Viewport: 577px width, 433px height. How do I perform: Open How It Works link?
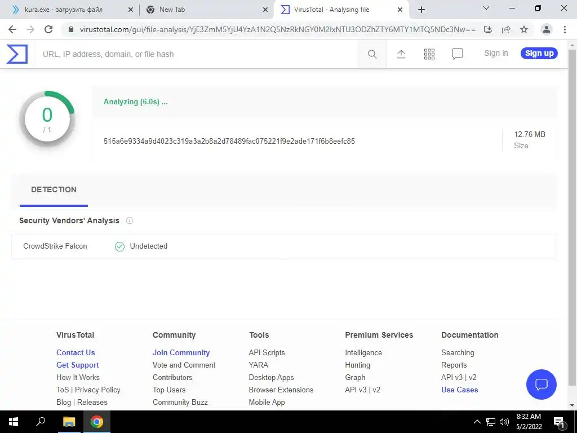point(78,377)
